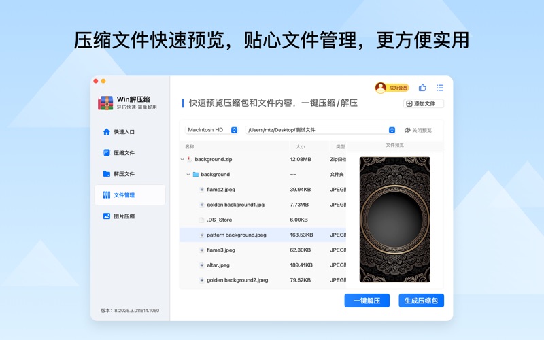Select the .DS_Store file name
Screen dimensions: 544x340
tap(219, 220)
